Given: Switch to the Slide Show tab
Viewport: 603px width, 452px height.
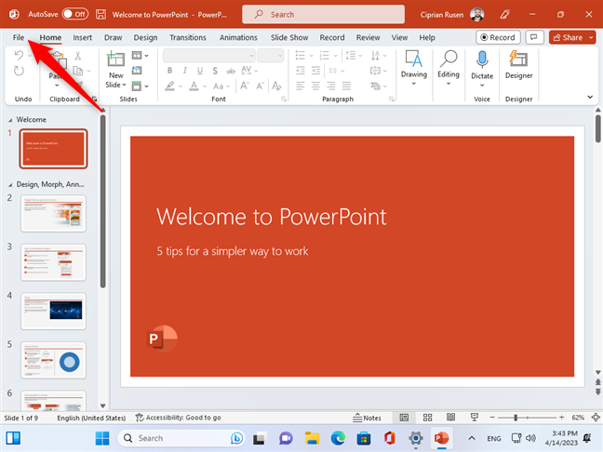Looking at the screenshot, I should 289,37.
